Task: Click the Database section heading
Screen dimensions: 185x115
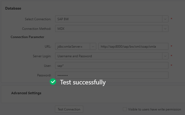Action: coord(13,8)
